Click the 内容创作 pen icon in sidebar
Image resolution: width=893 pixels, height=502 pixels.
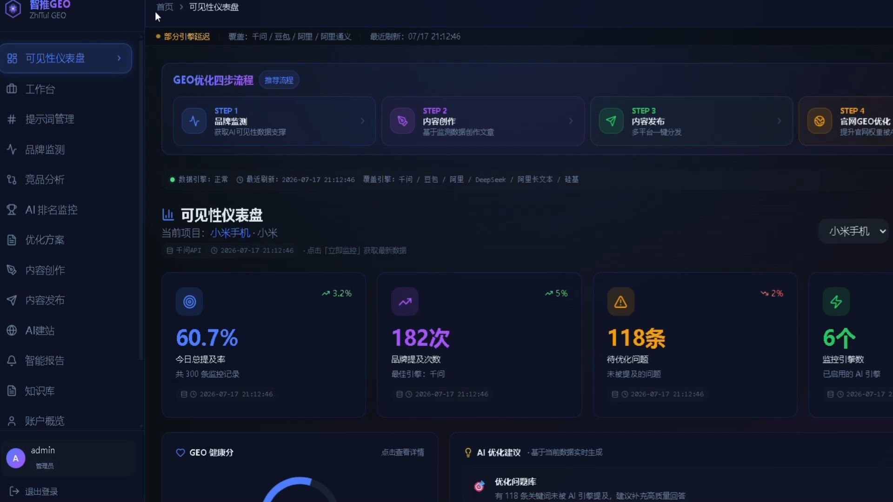click(x=12, y=270)
